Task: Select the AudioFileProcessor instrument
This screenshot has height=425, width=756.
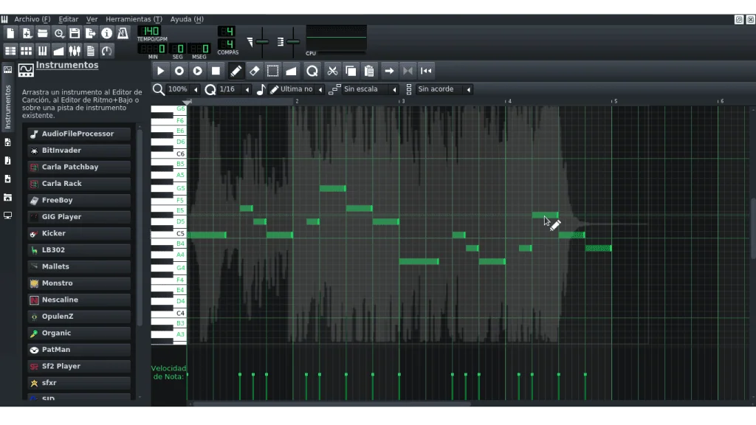Action: click(x=79, y=134)
